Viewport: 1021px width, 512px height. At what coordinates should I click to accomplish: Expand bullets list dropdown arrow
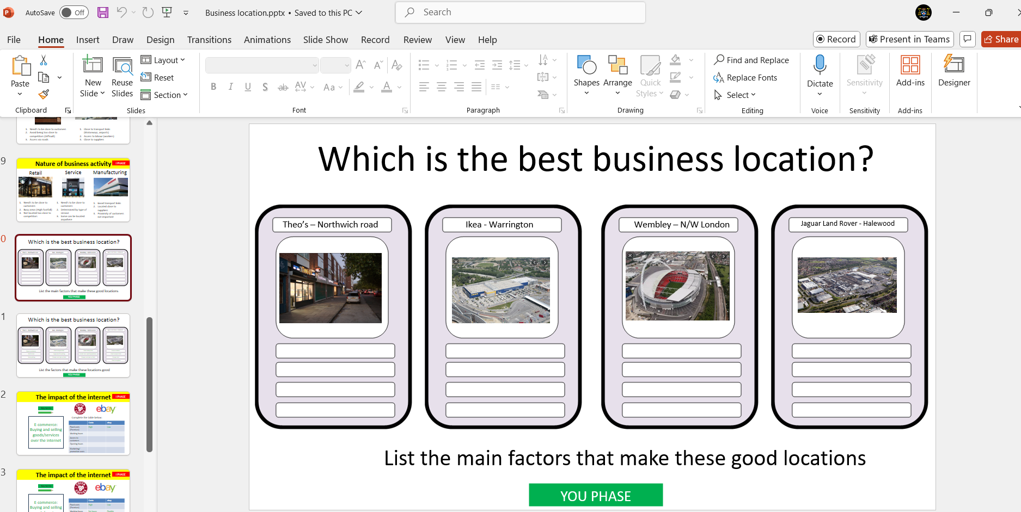tap(437, 66)
